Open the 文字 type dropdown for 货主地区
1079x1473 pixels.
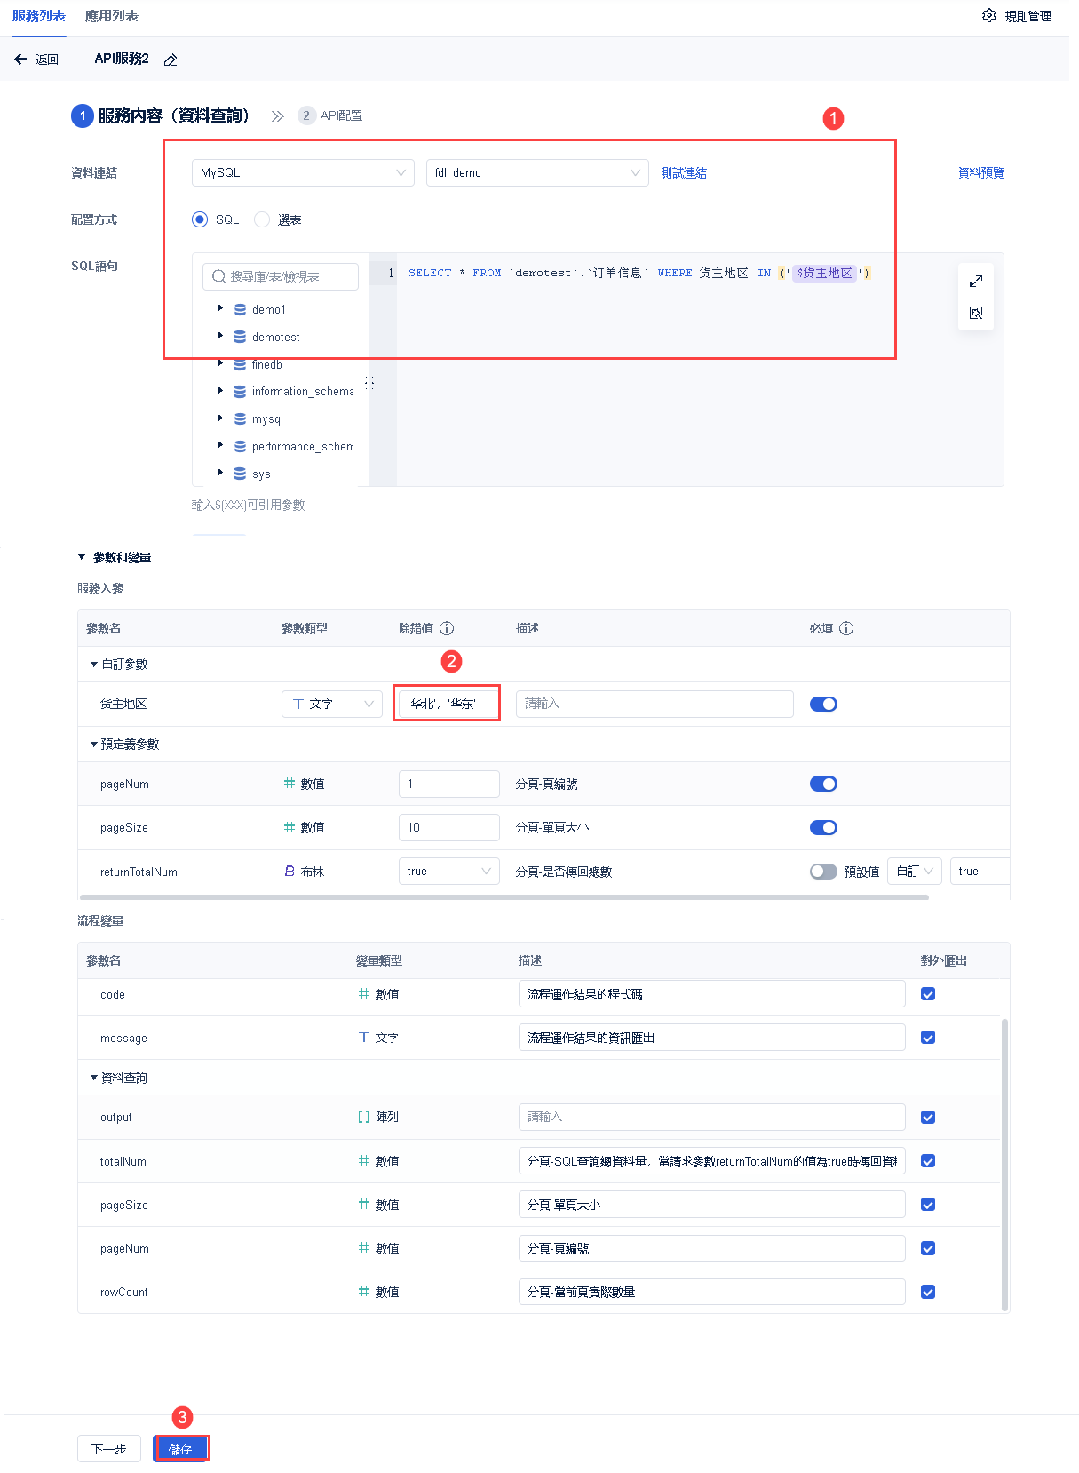(332, 704)
